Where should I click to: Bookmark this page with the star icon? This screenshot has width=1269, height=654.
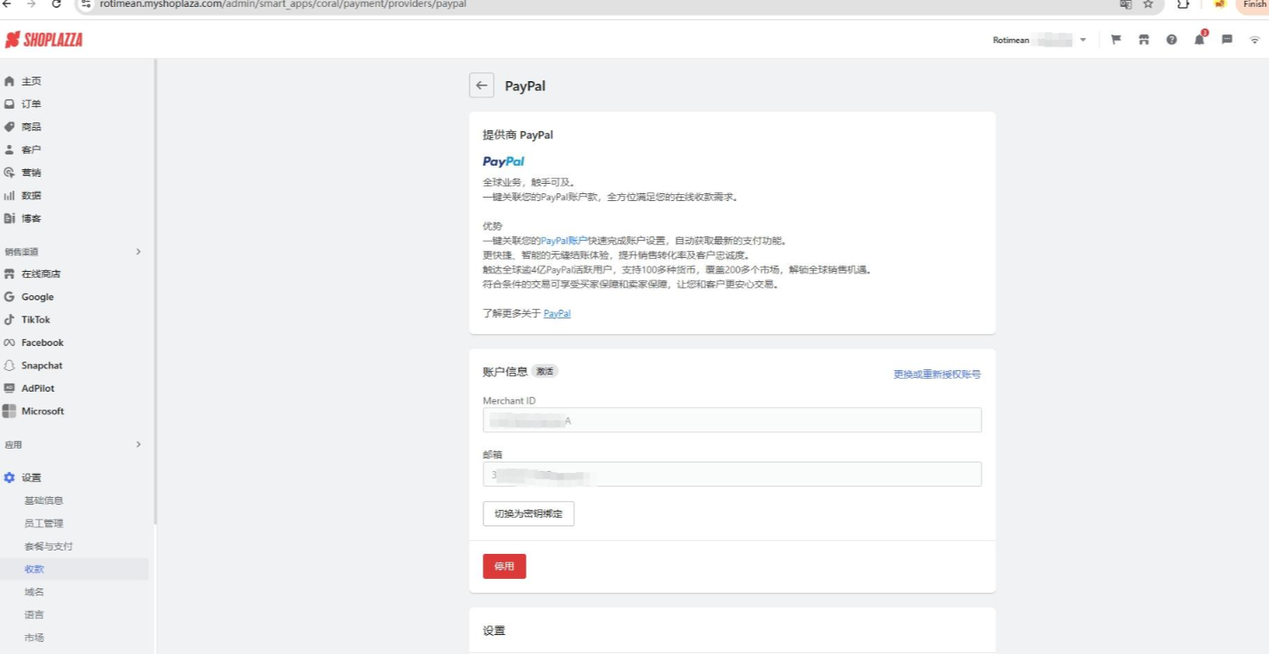coord(1148,4)
